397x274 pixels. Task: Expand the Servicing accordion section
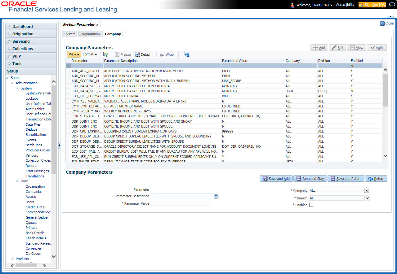coord(31,41)
